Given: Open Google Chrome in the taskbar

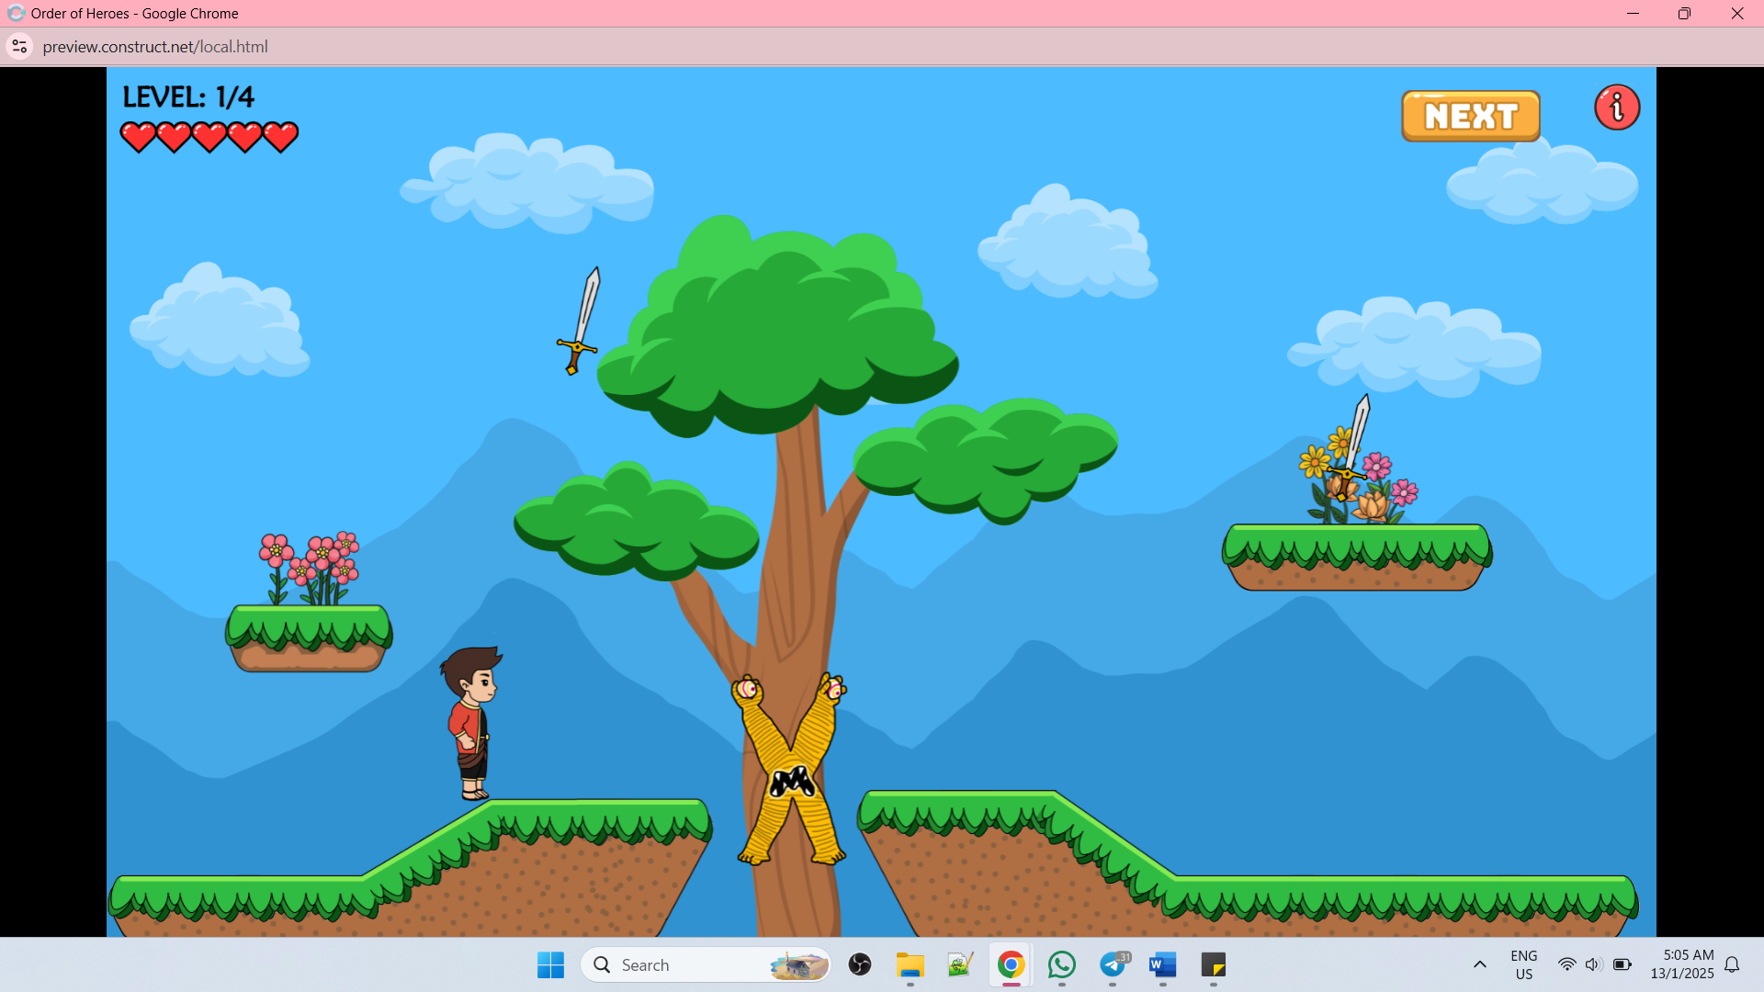Looking at the screenshot, I should point(1012,964).
